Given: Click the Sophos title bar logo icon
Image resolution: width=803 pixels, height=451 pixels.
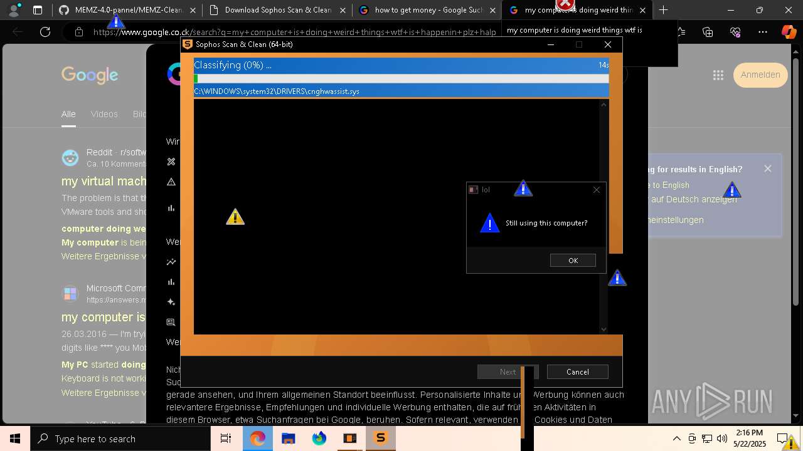Looking at the screenshot, I should coord(187,44).
